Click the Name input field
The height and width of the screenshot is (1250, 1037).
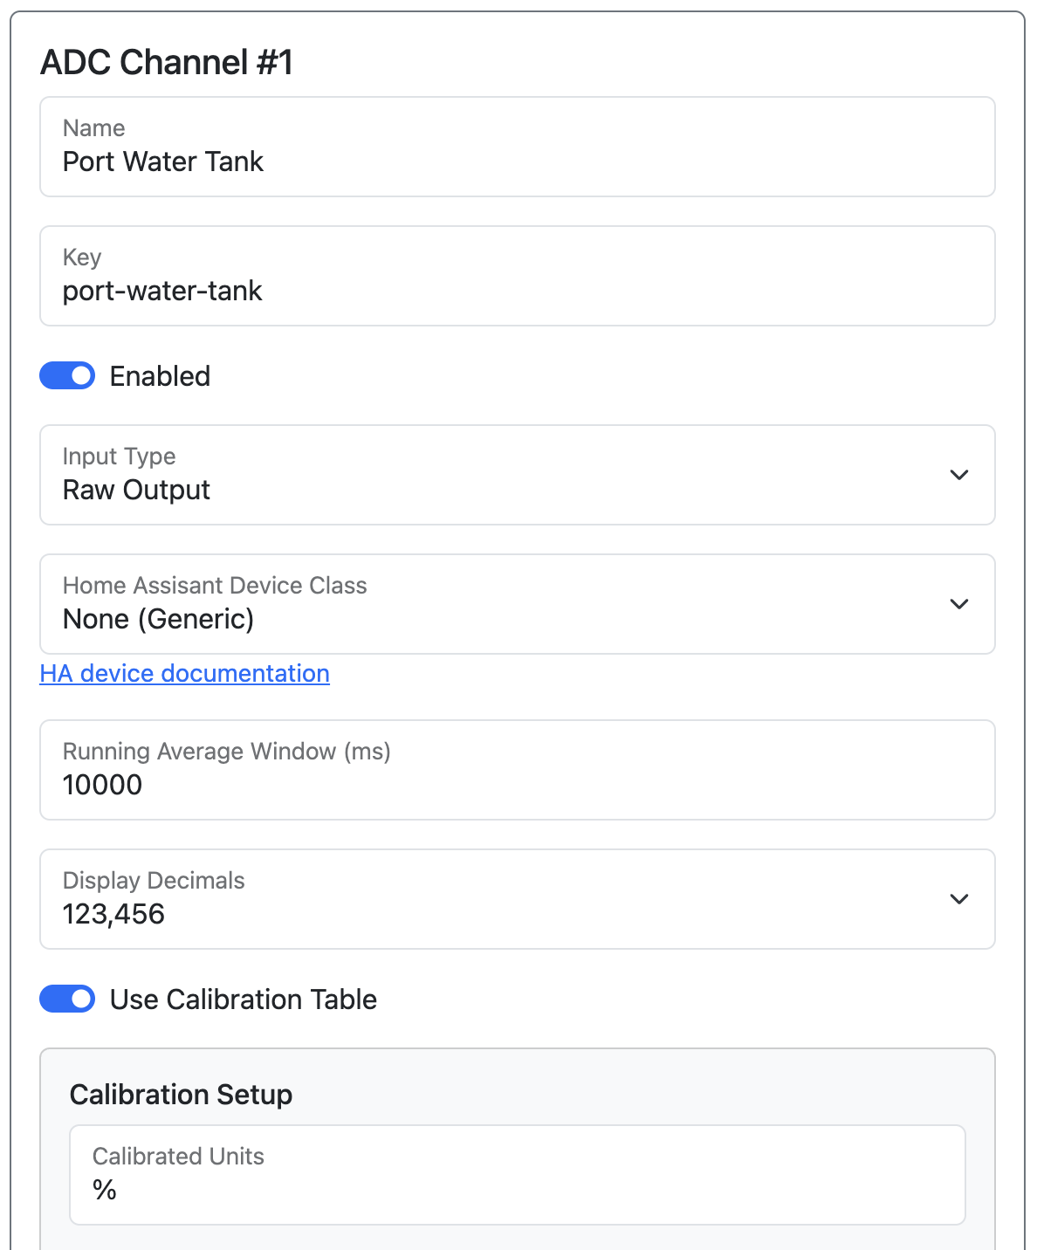517,147
